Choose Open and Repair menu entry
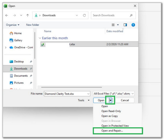This screenshot has height=140, width=164. (x=112, y=131)
